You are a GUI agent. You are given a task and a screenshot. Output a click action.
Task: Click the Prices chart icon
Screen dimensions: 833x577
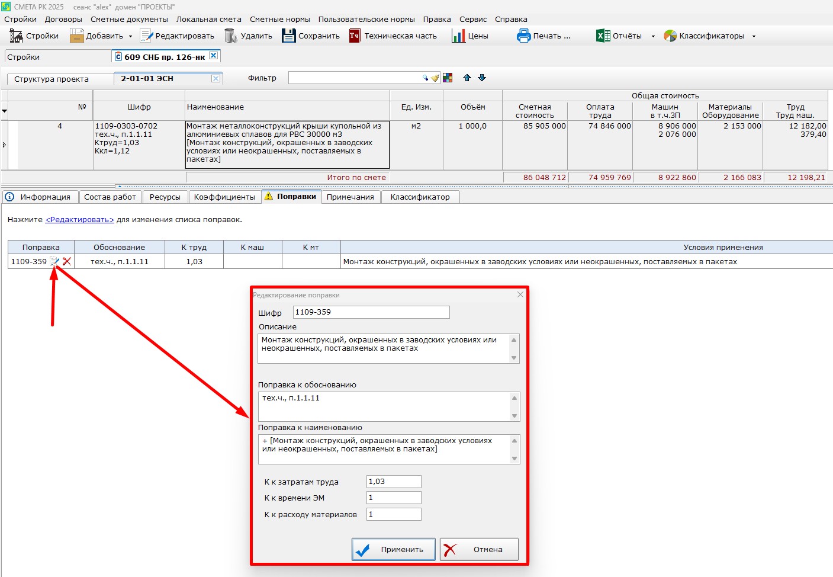tap(458, 36)
